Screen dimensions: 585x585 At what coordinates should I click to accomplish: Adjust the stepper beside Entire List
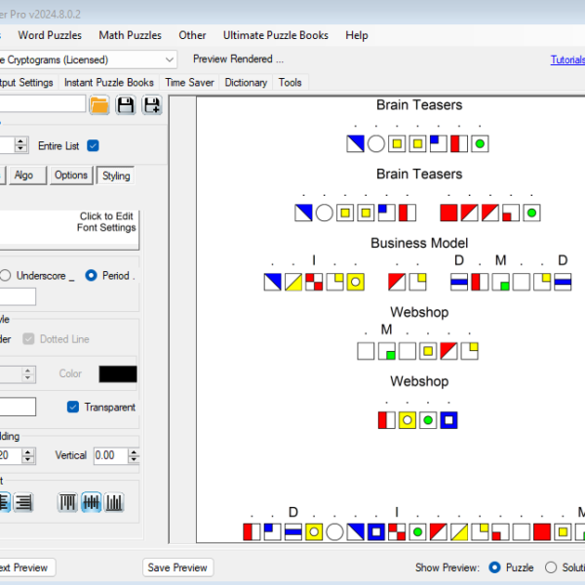pyautogui.click(x=20, y=145)
